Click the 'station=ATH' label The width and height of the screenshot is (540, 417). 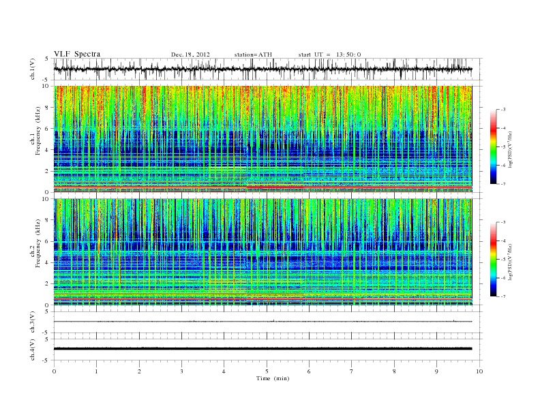coord(253,55)
